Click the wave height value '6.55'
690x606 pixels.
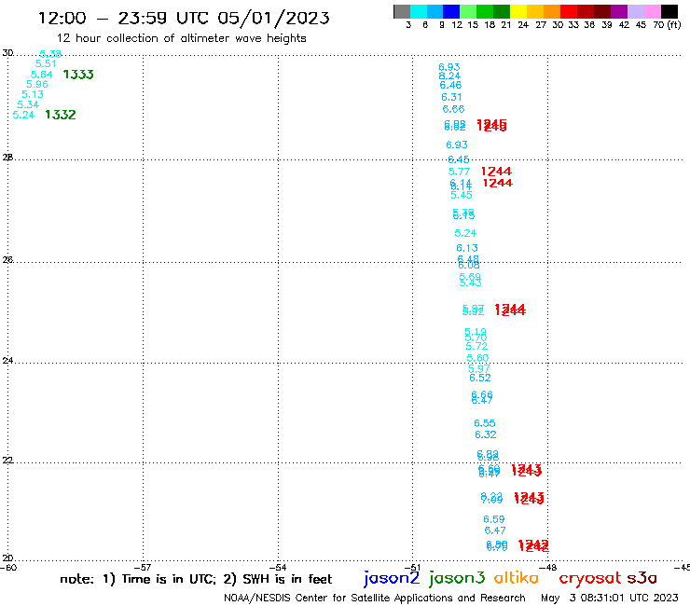pyautogui.click(x=485, y=423)
